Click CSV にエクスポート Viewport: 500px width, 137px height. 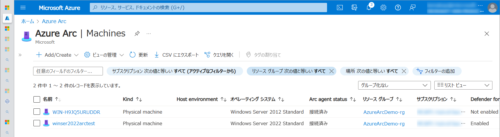(176, 55)
